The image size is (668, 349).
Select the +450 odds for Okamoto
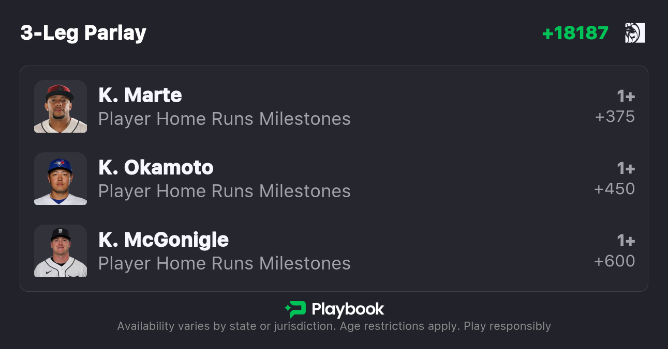coord(614,189)
